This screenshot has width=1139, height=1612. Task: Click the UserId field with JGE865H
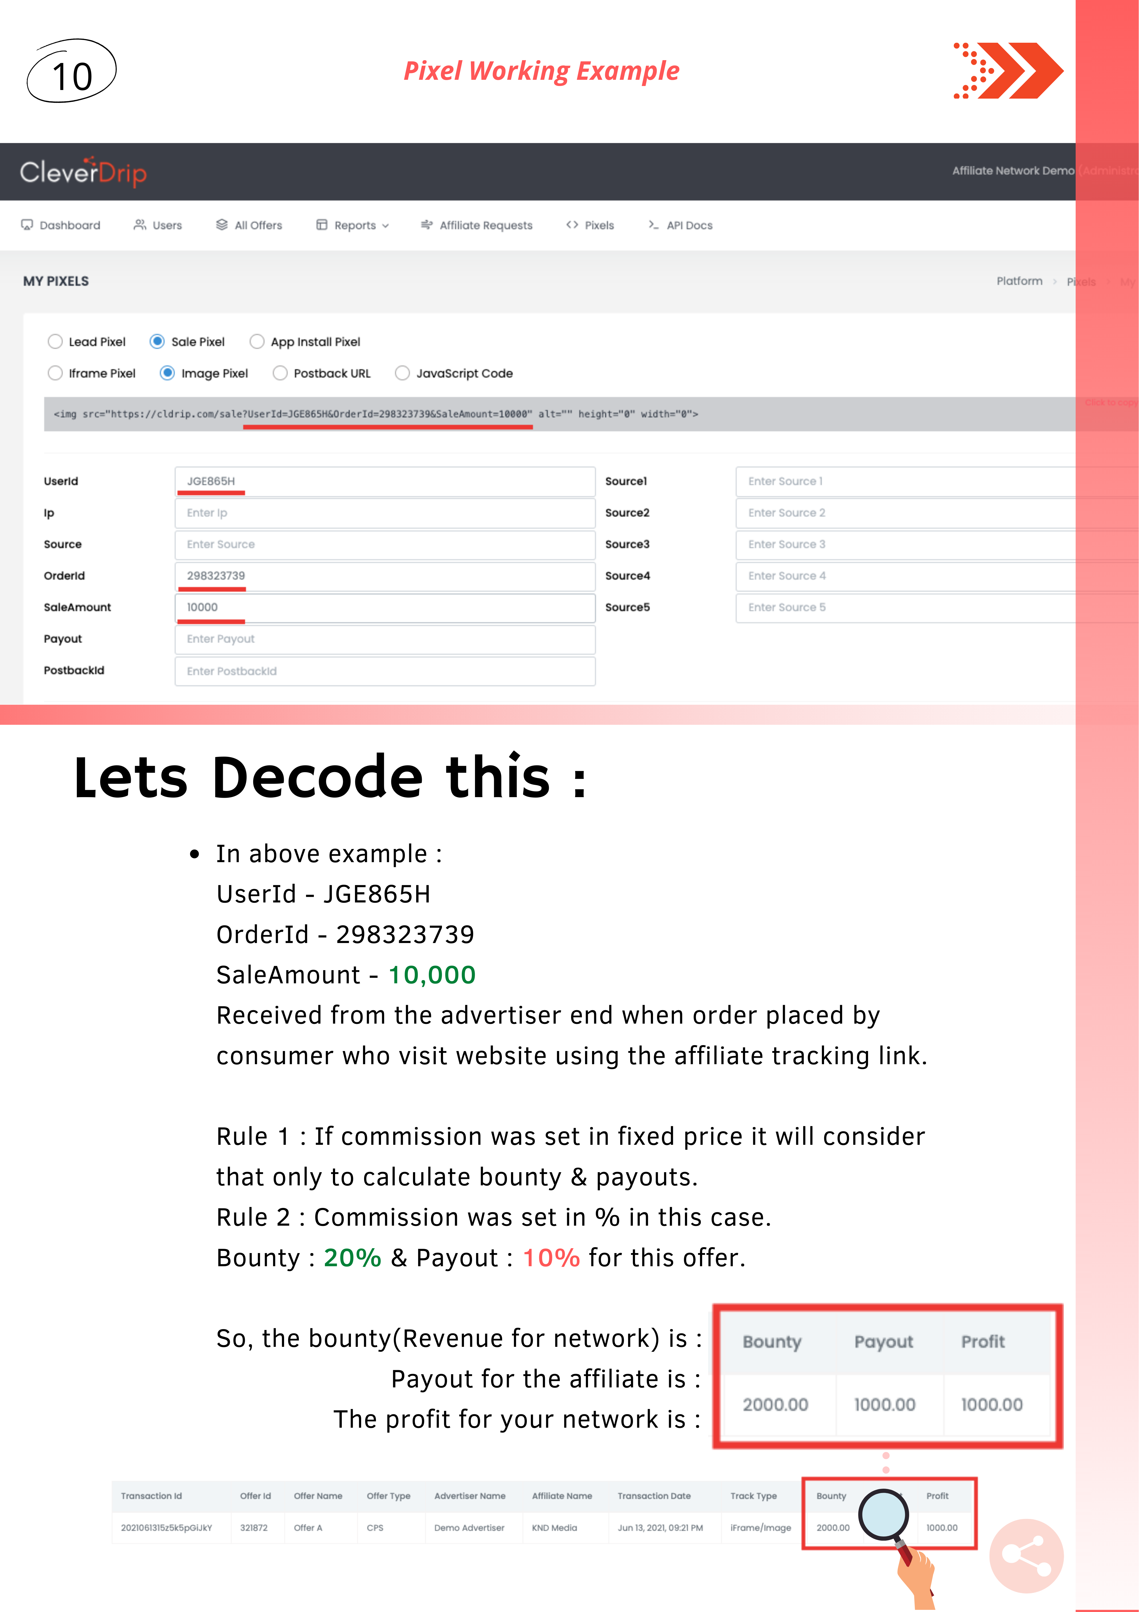(385, 482)
